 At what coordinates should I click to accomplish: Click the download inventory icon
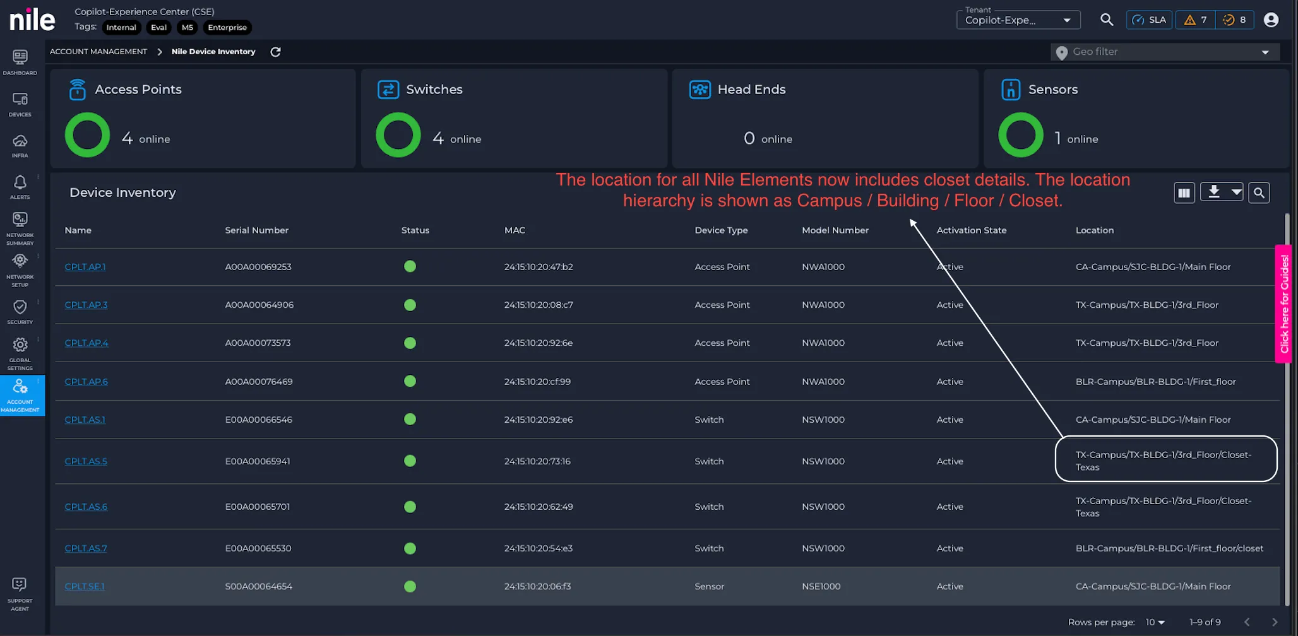pos(1213,192)
